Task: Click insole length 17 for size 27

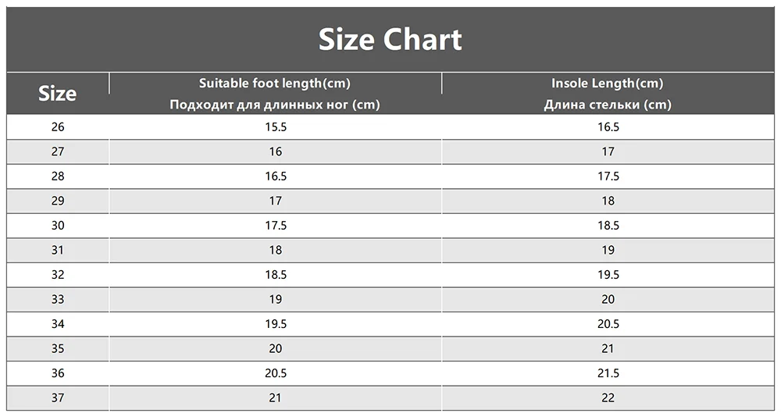Action: tap(608, 151)
